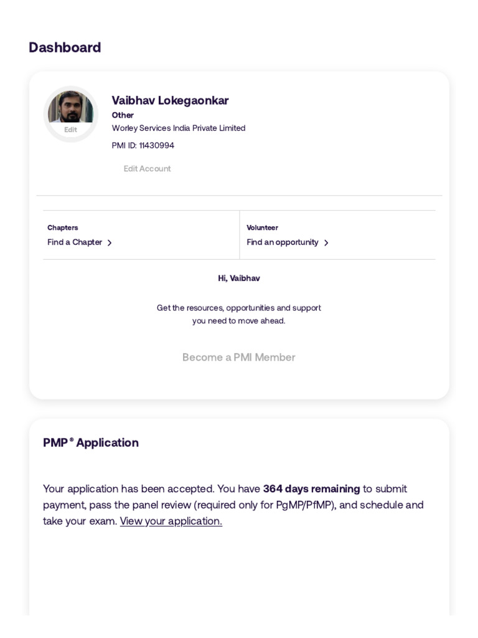Click the chevron beside Find a Chapter
The height and width of the screenshot is (638, 478).
tap(110, 243)
